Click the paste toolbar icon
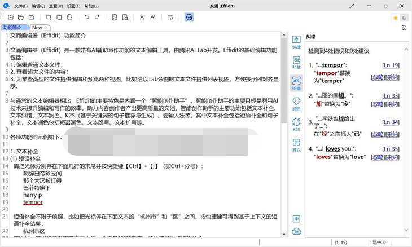 (x=69, y=17)
